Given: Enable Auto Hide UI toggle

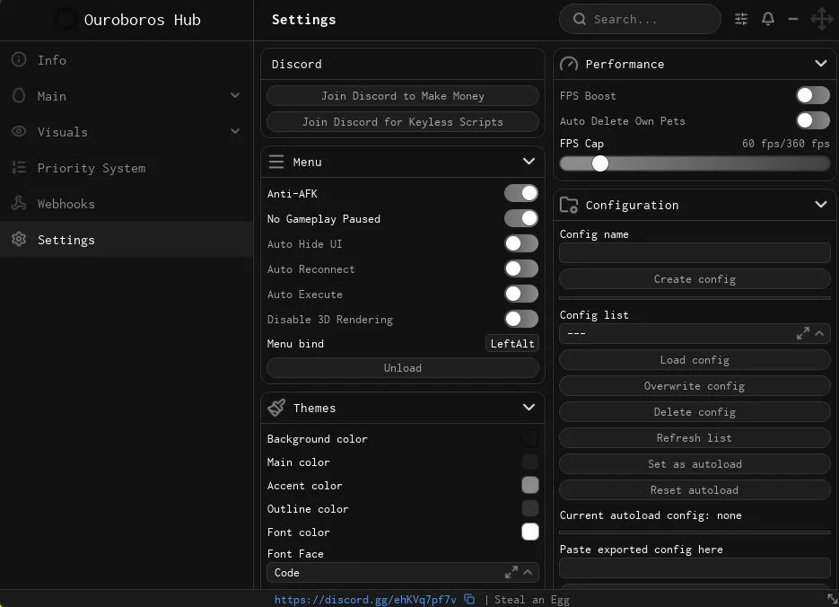Looking at the screenshot, I should click(520, 243).
